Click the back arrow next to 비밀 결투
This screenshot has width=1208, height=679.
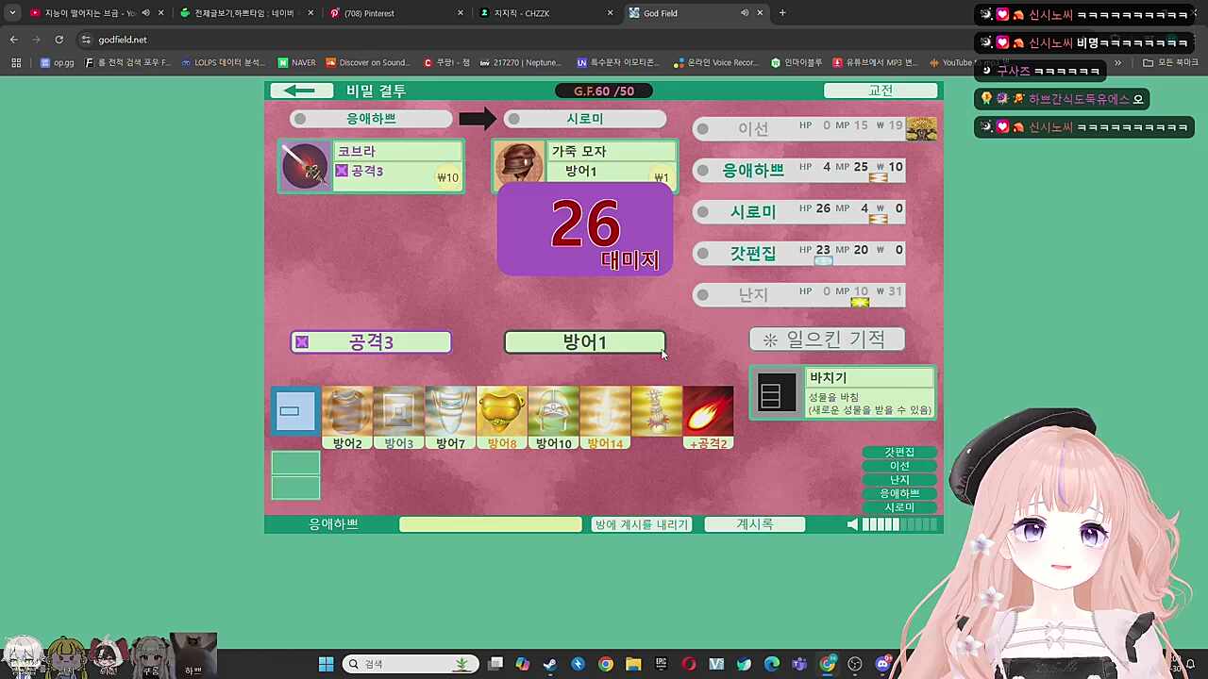click(301, 91)
